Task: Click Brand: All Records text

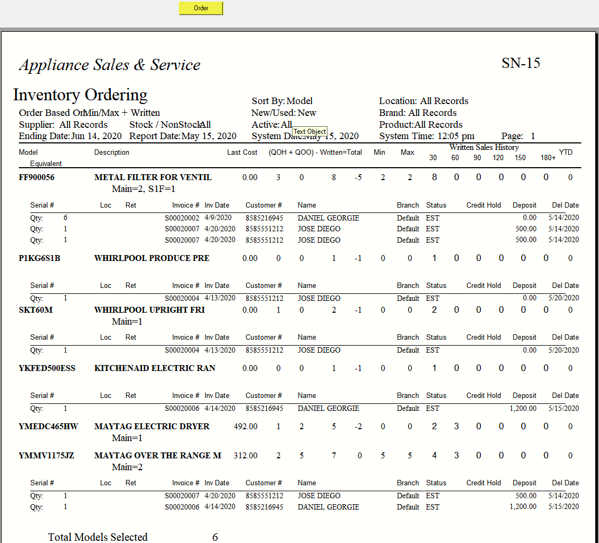Action: 417,113
